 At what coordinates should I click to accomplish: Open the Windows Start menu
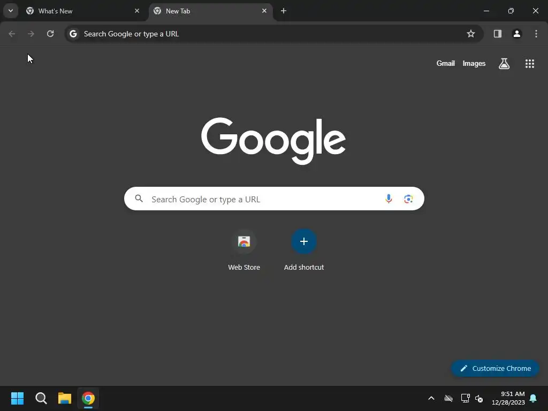(x=17, y=398)
